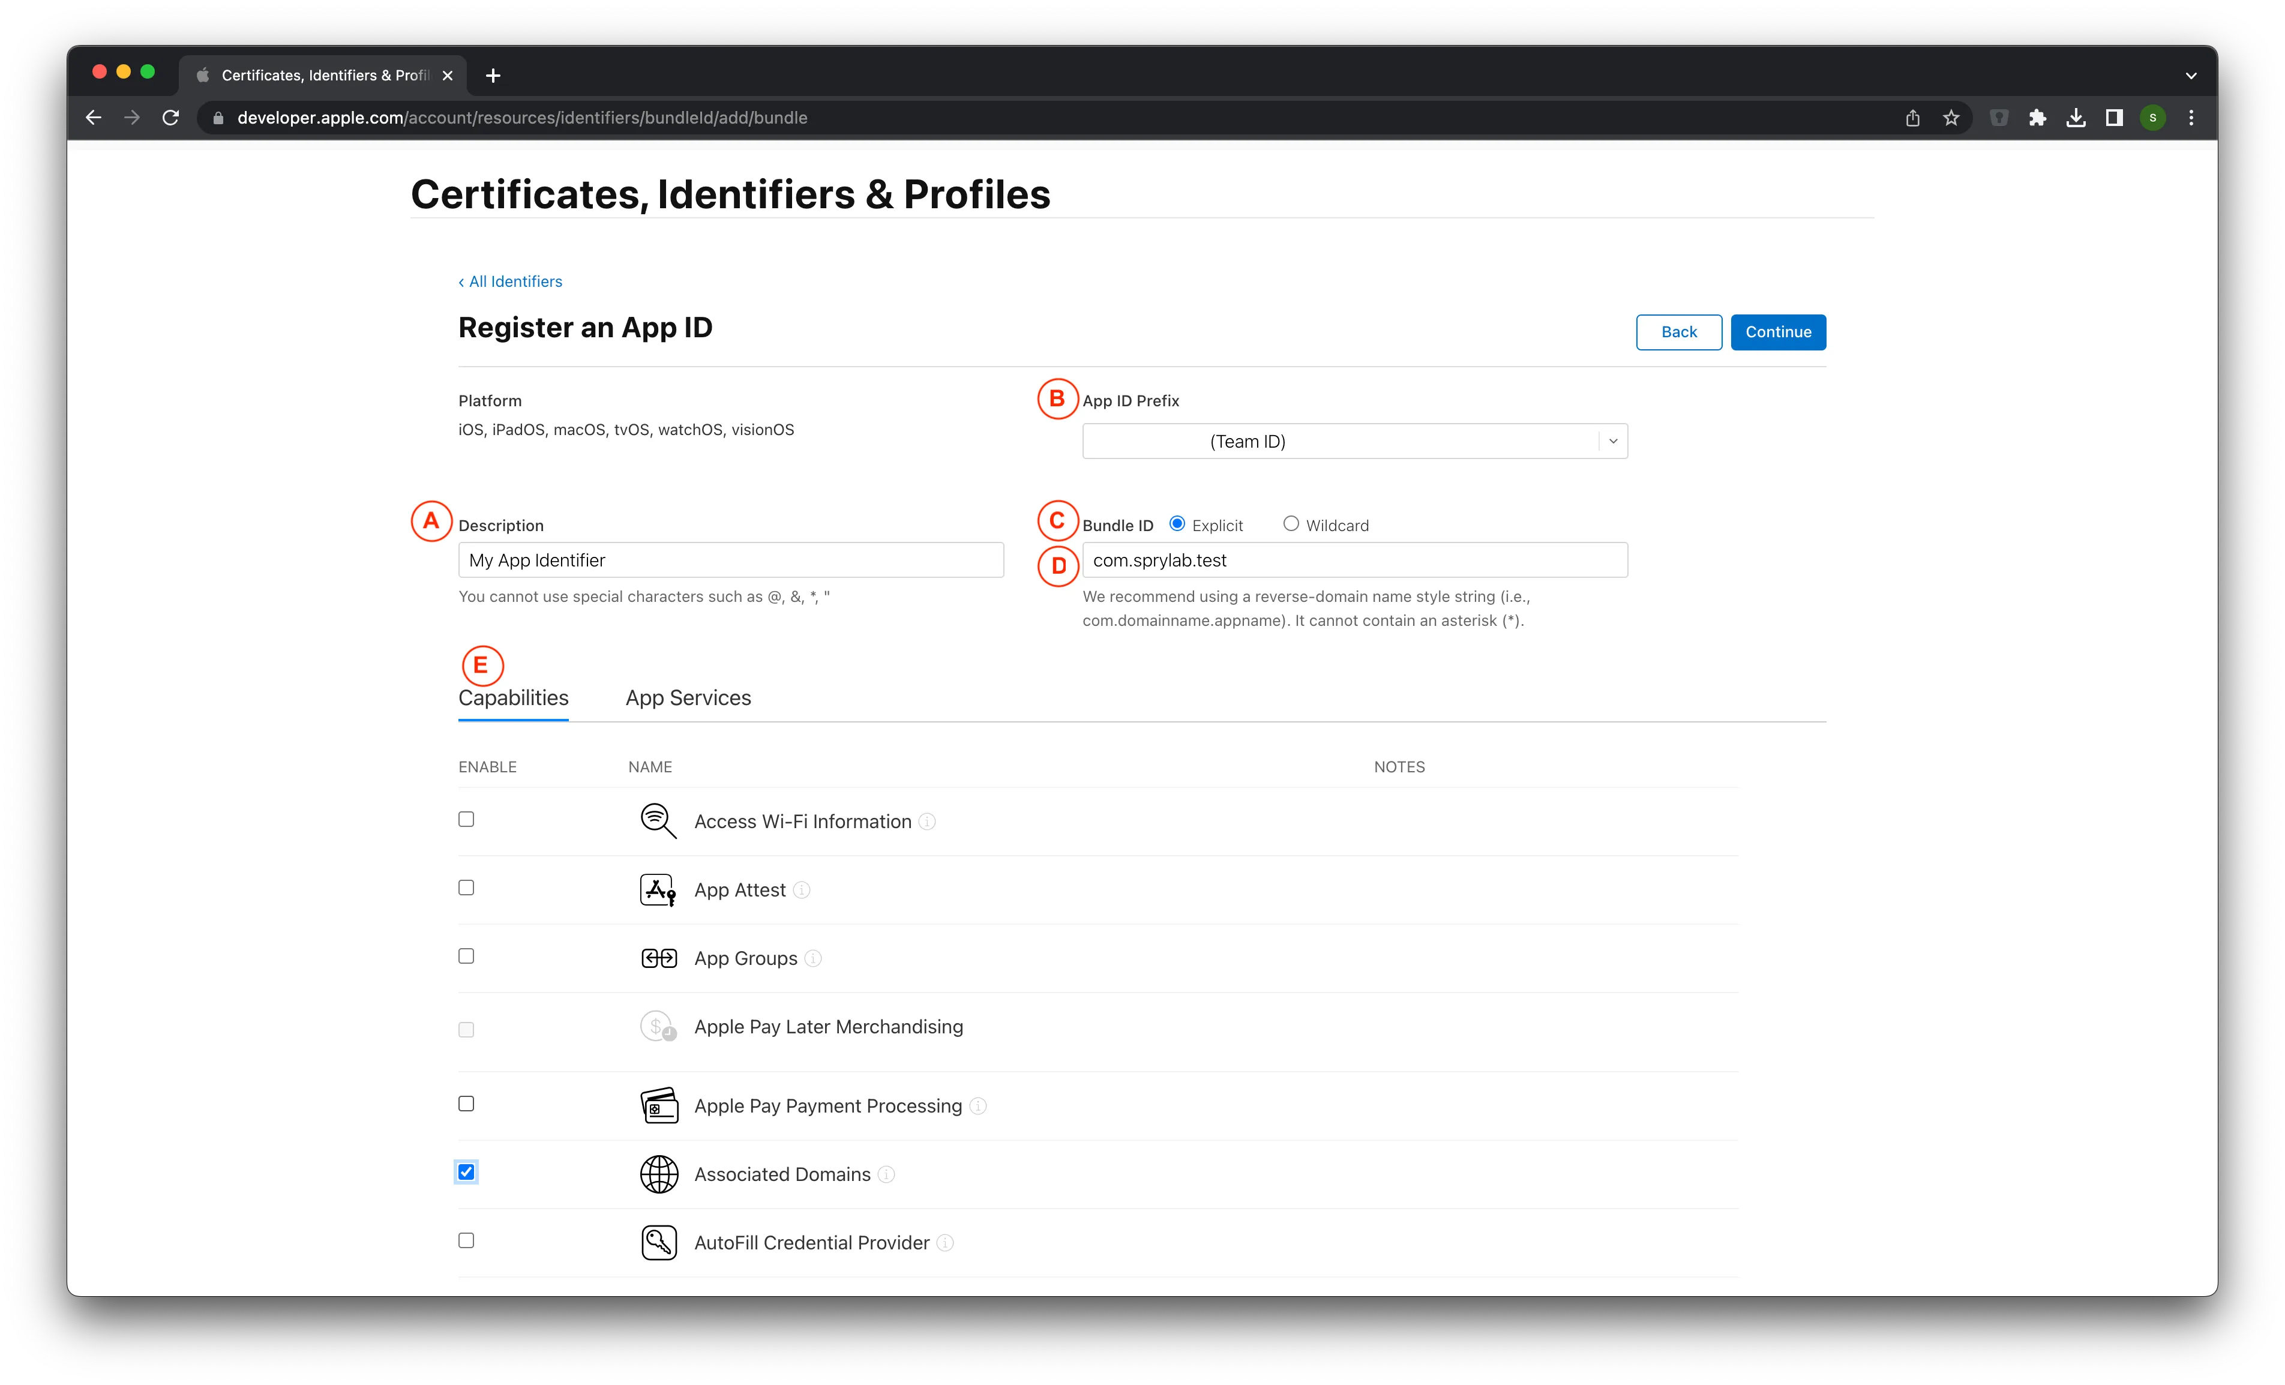The image size is (2285, 1385).
Task: Click the Access Wi-Fi Information icon
Action: point(658,821)
